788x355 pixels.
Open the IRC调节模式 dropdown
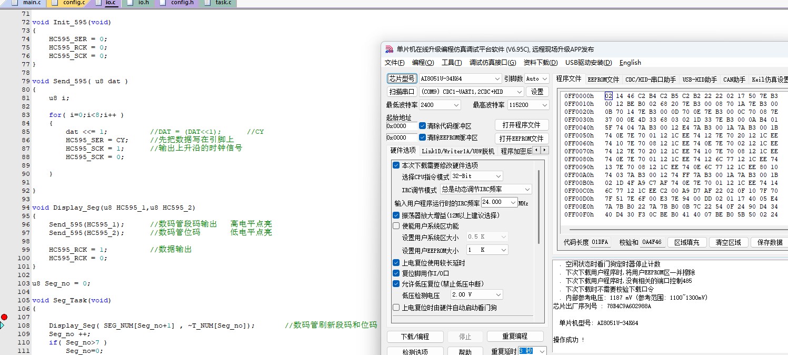coord(486,189)
